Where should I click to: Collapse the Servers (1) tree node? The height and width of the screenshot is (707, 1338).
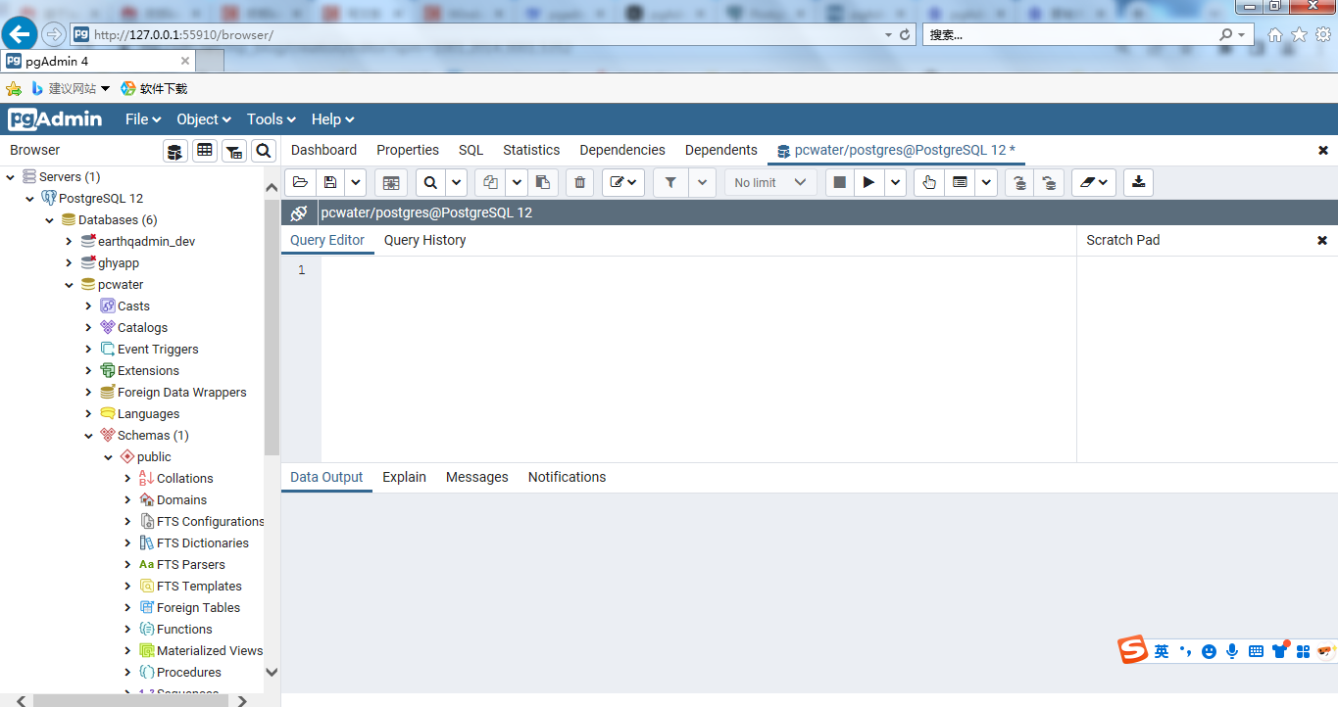coord(10,177)
